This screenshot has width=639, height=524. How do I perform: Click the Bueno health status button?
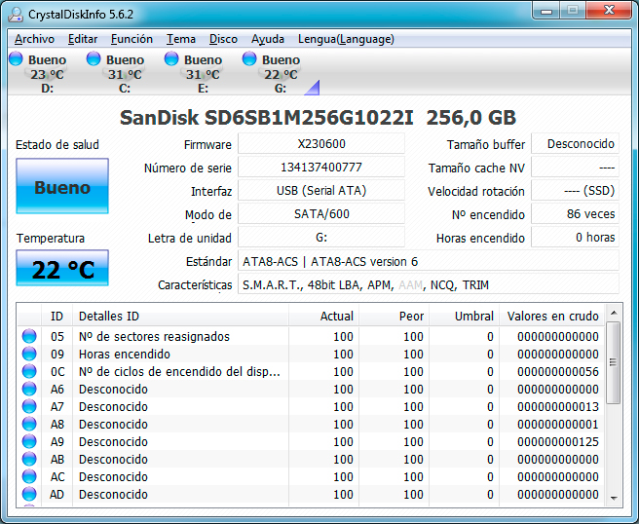pos(62,187)
